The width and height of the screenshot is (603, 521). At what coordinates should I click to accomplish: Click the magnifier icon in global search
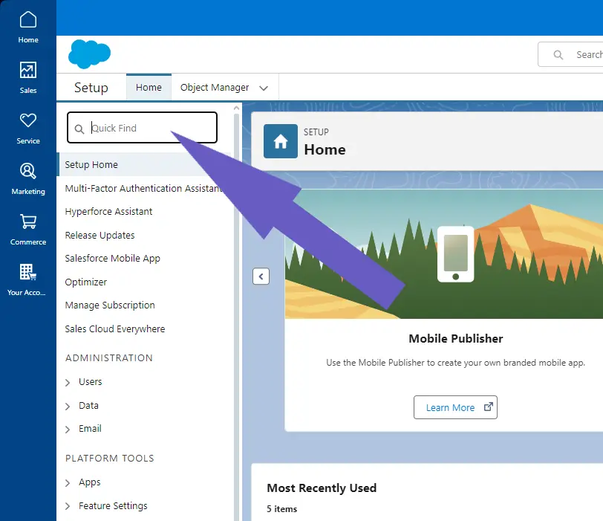coord(558,55)
